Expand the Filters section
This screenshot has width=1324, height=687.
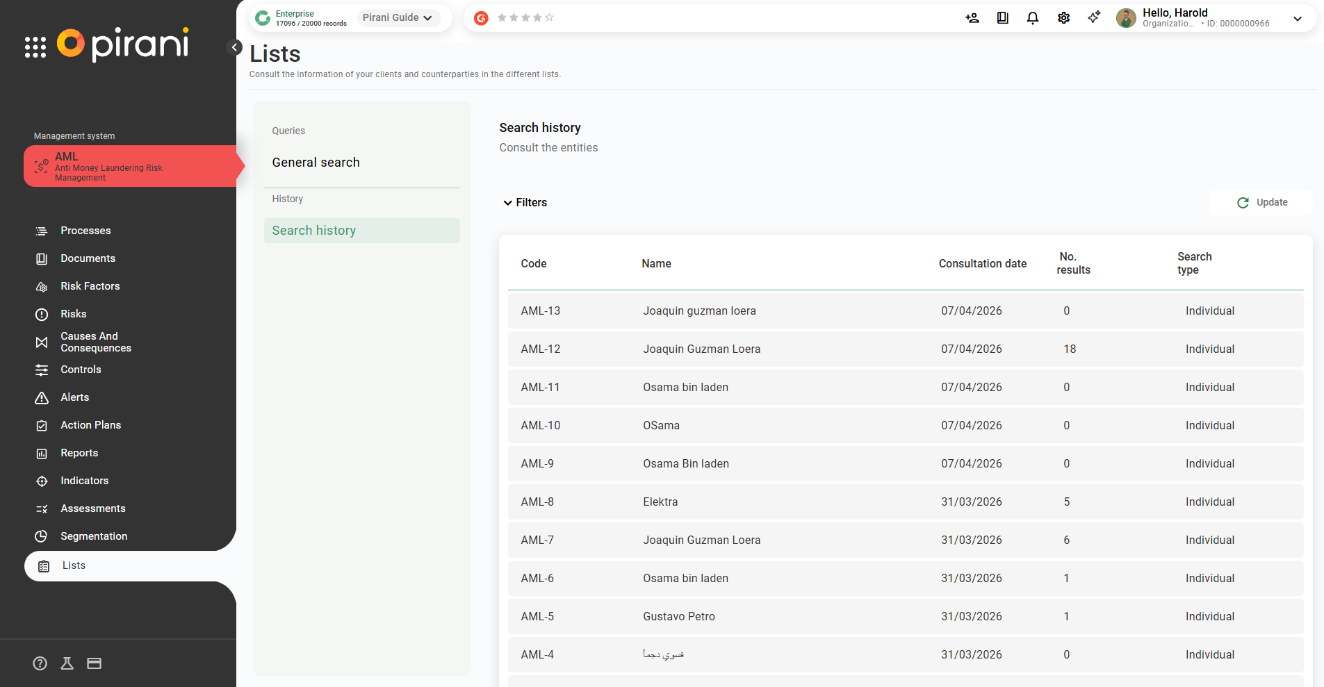[x=525, y=203]
